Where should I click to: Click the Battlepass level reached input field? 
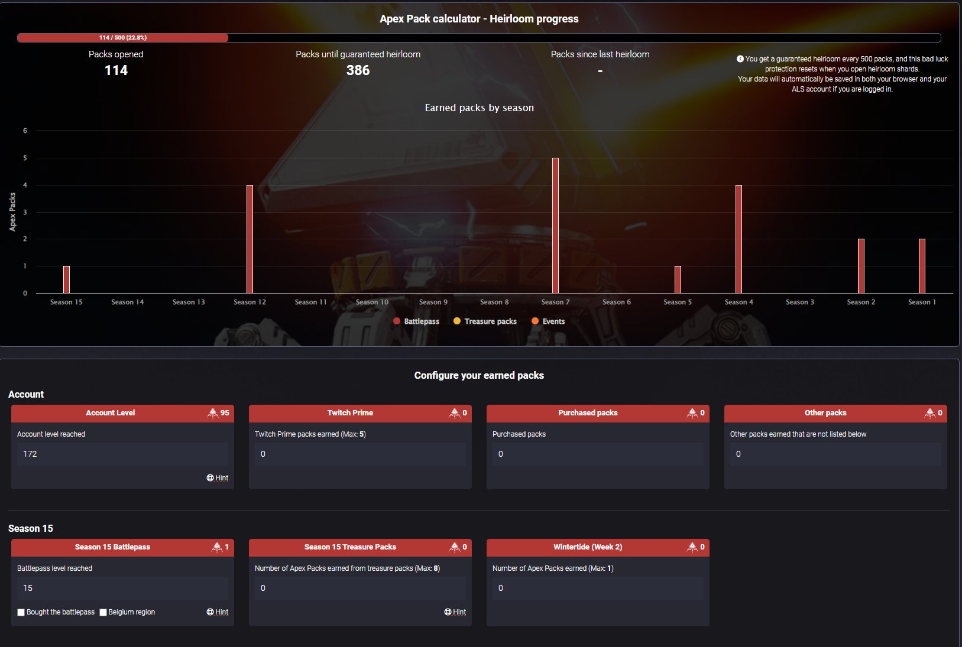tap(122, 589)
